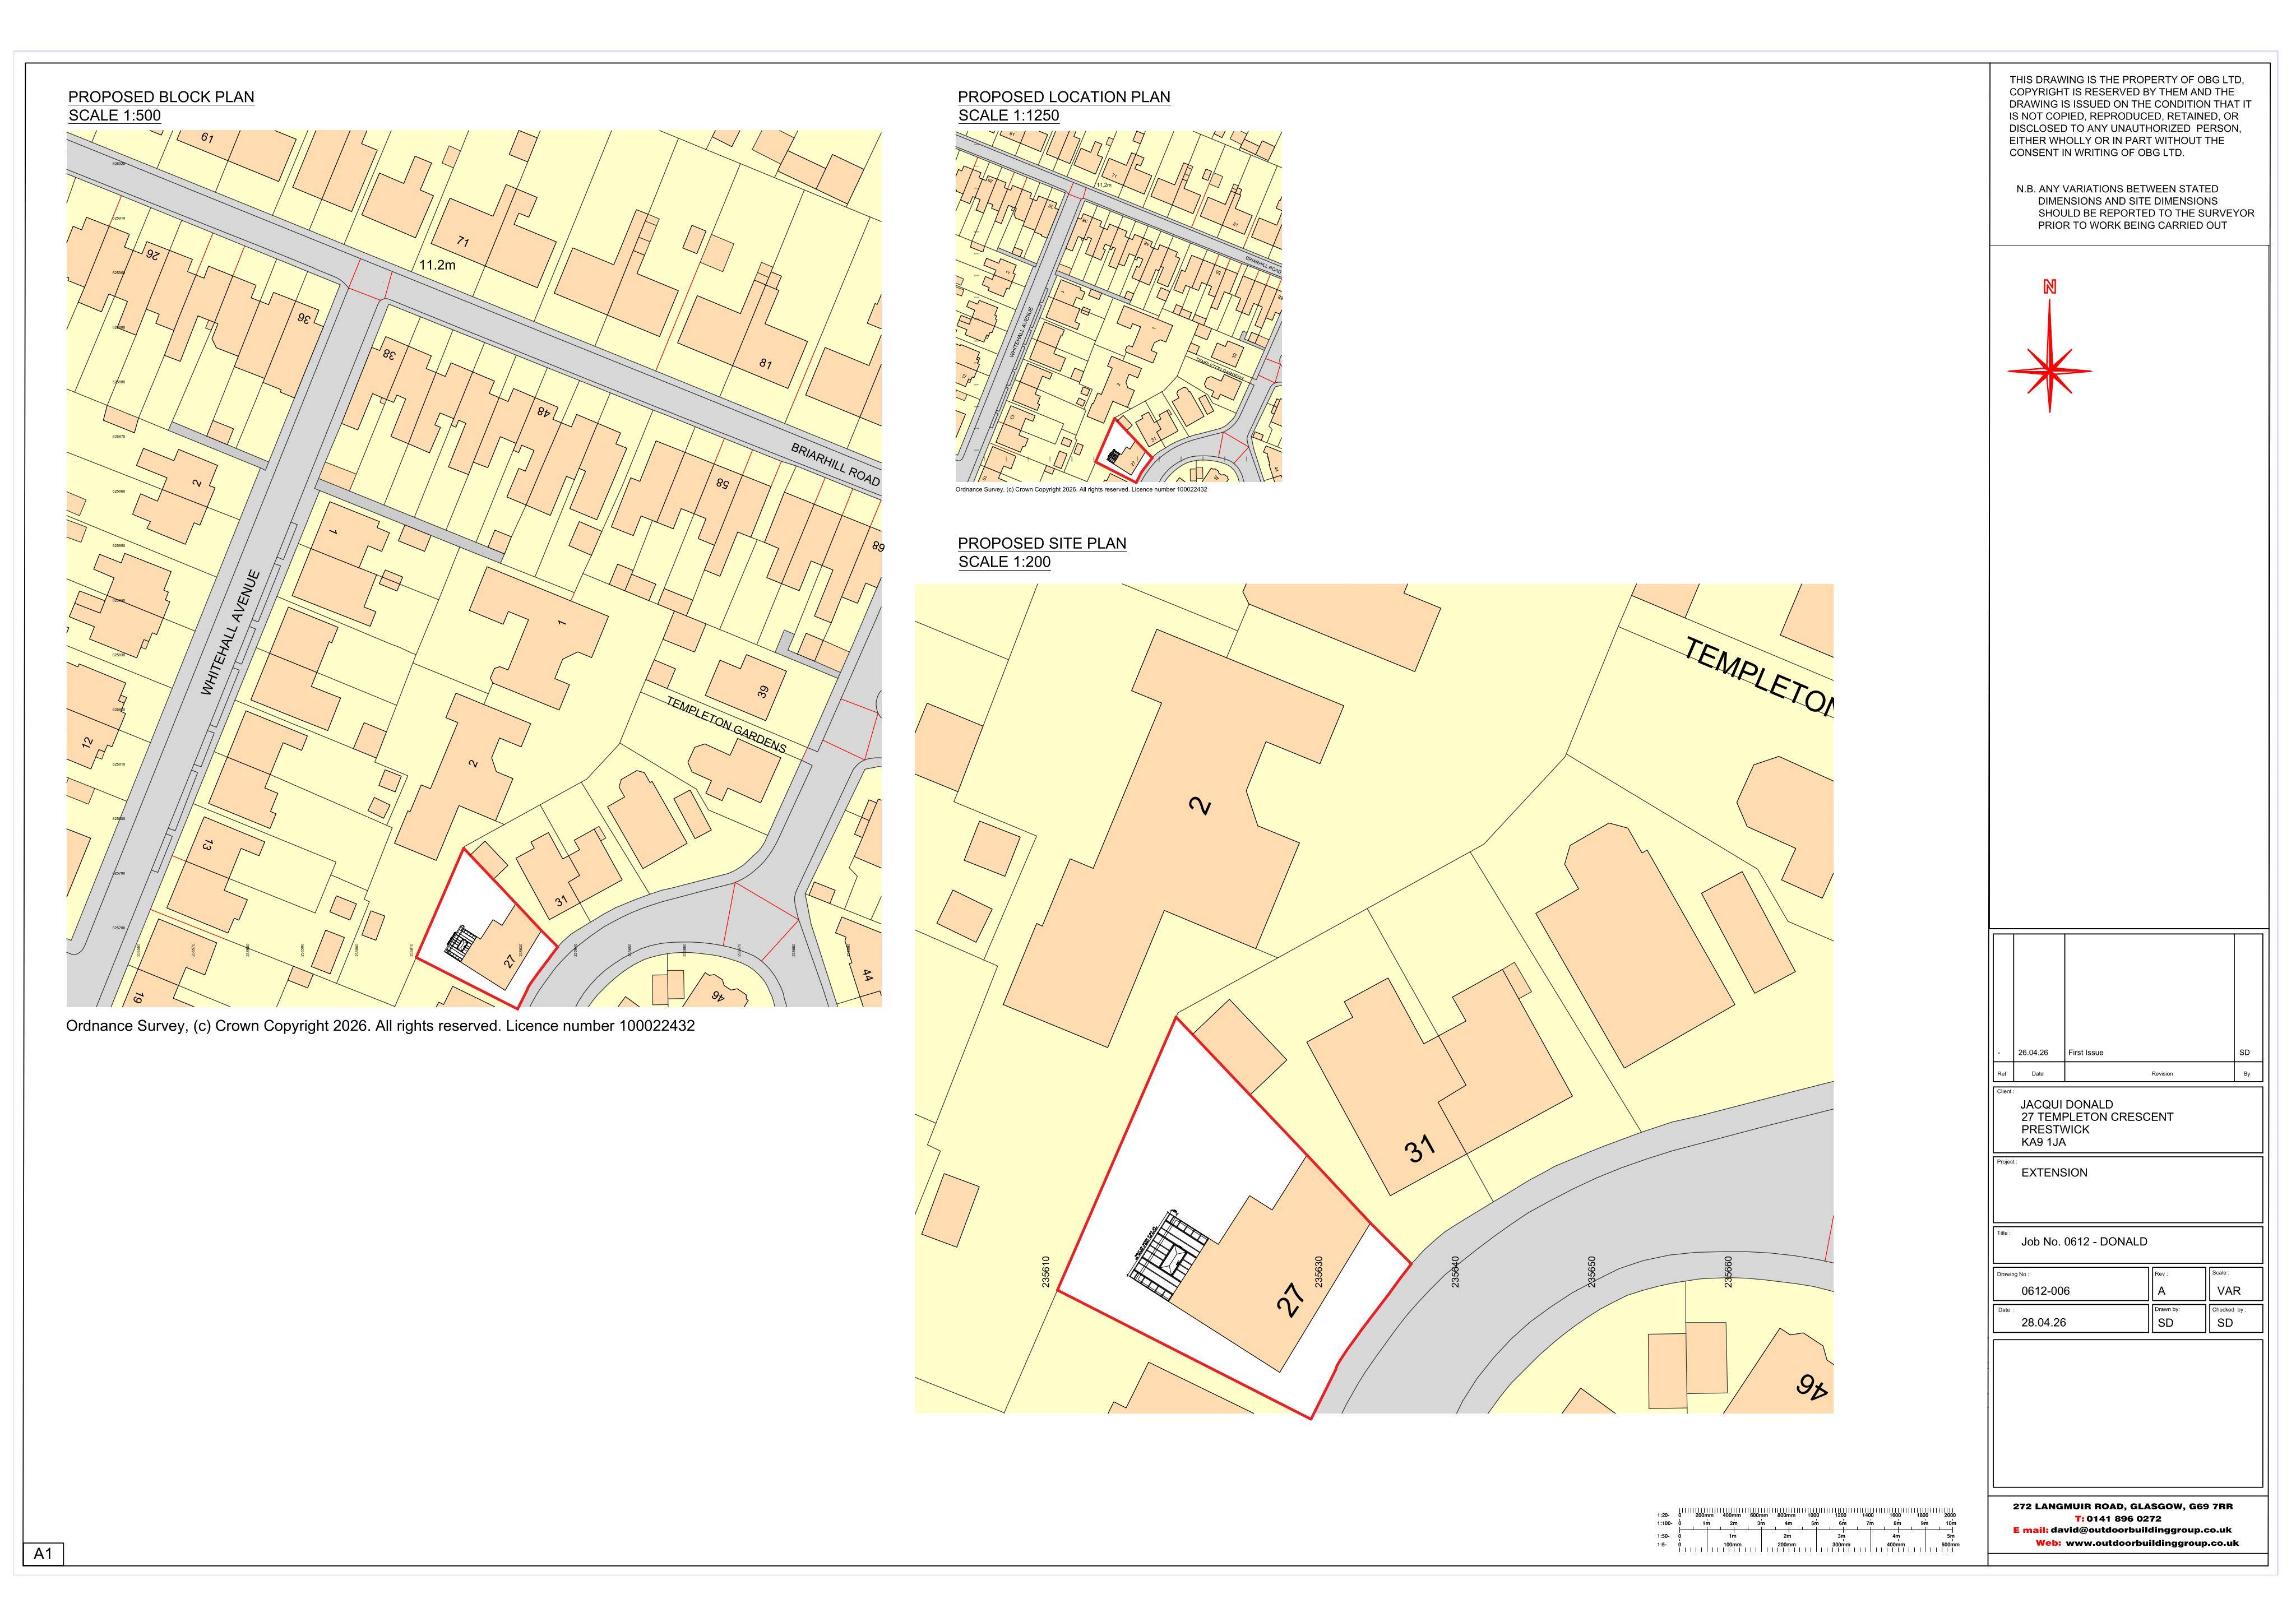Click house number 31 on the site plan
The image size is (2296, 1622).
1420,1149
